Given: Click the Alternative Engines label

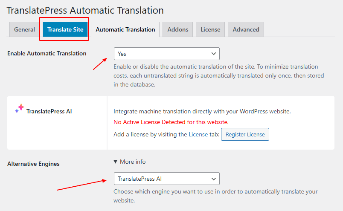Looking at the screenshot, I should click(x=33, y=164).
